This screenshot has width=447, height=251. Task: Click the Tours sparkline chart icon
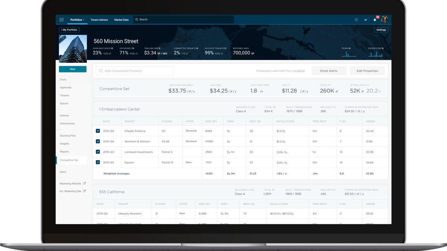349,54
